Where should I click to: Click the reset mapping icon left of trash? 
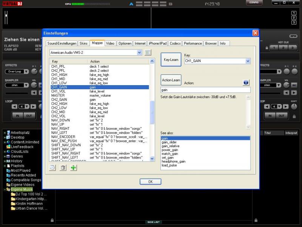[x=53, y=168]
